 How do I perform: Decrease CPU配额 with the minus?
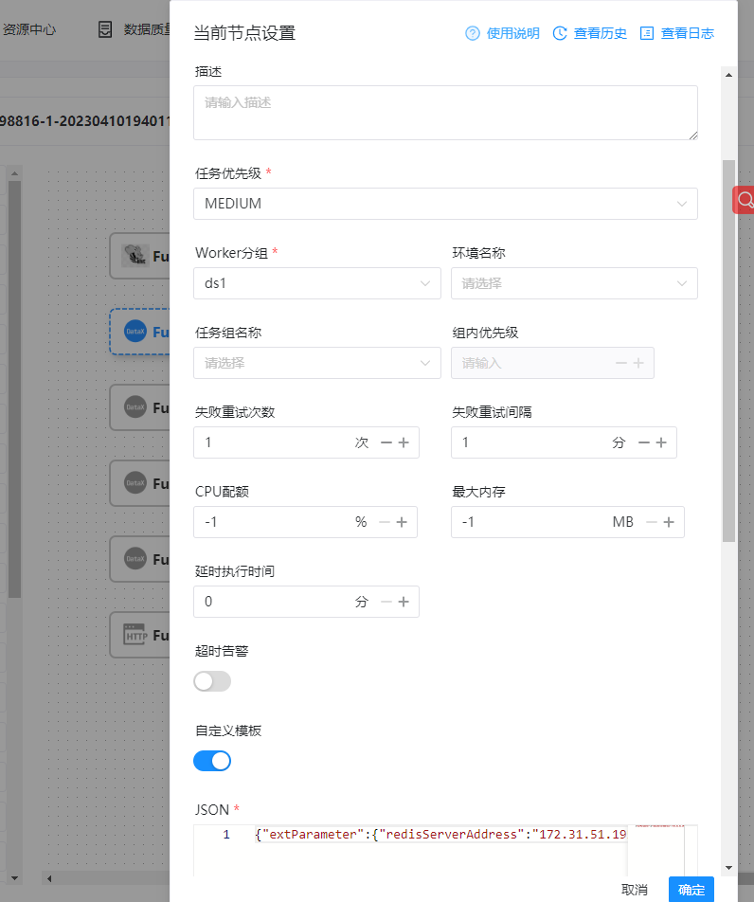coord(385,522)
